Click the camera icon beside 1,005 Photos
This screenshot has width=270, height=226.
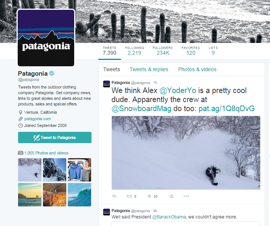(20, 153)
